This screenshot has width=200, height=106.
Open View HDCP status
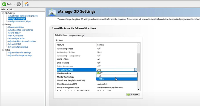(16, 36)
